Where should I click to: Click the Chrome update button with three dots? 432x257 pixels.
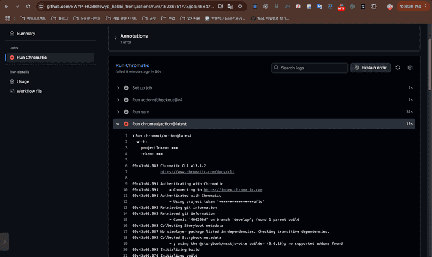click(413, 7)
